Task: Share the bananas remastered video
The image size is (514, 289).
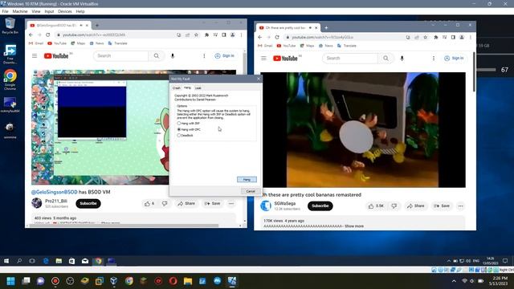Action: click(415, 206)
